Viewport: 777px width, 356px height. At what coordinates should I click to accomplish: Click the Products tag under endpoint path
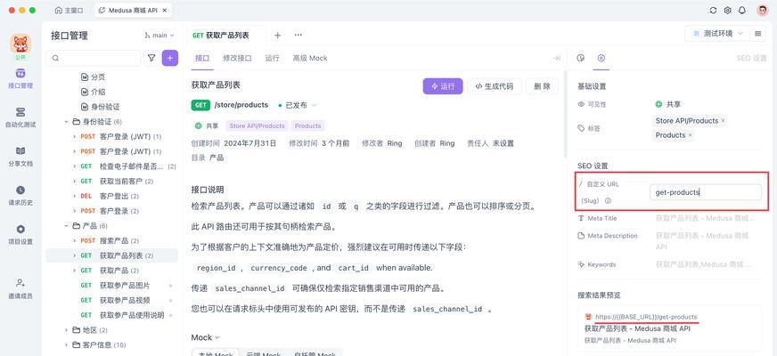pos(307,125)
